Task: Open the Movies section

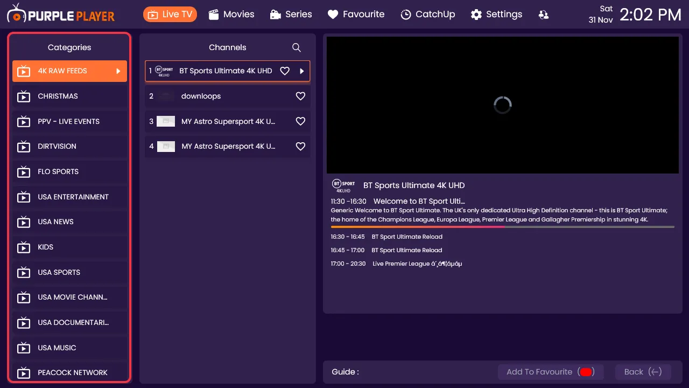Action: 231,15
